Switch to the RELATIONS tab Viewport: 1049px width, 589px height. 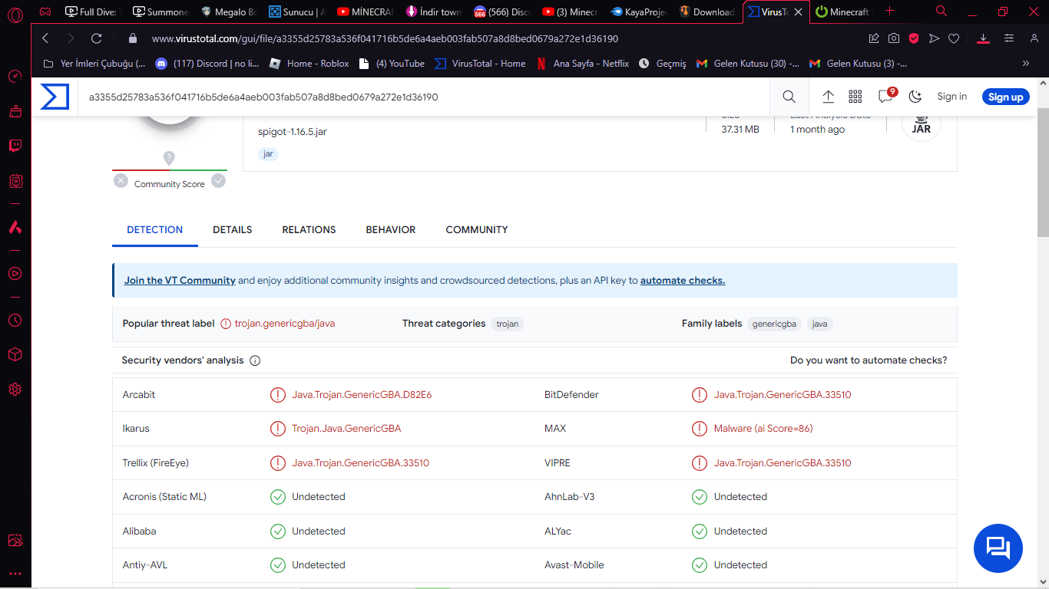click(309, 229)
